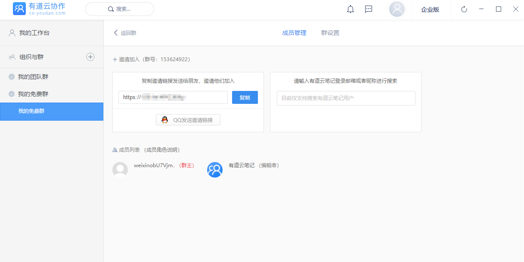524x262 pixels.
Task: Open the chat messages icon
Action: [x=369, y=9]
